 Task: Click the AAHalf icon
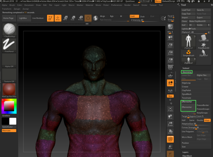(170, 60)
